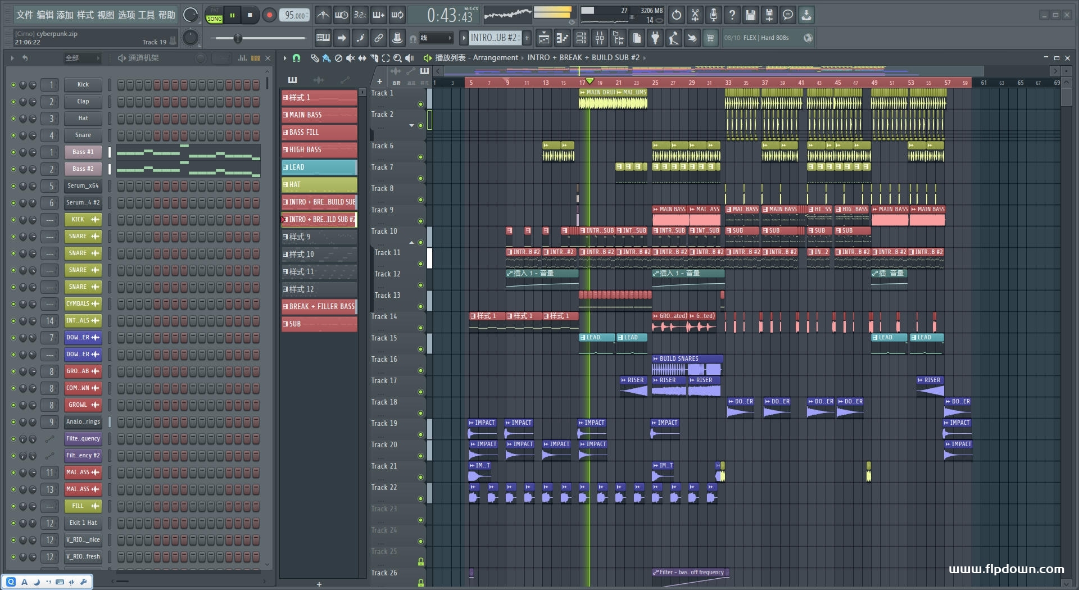Select the mute tool in playlist toolbar
Viewport: 1079px width, 590px height.
(350, 58)
